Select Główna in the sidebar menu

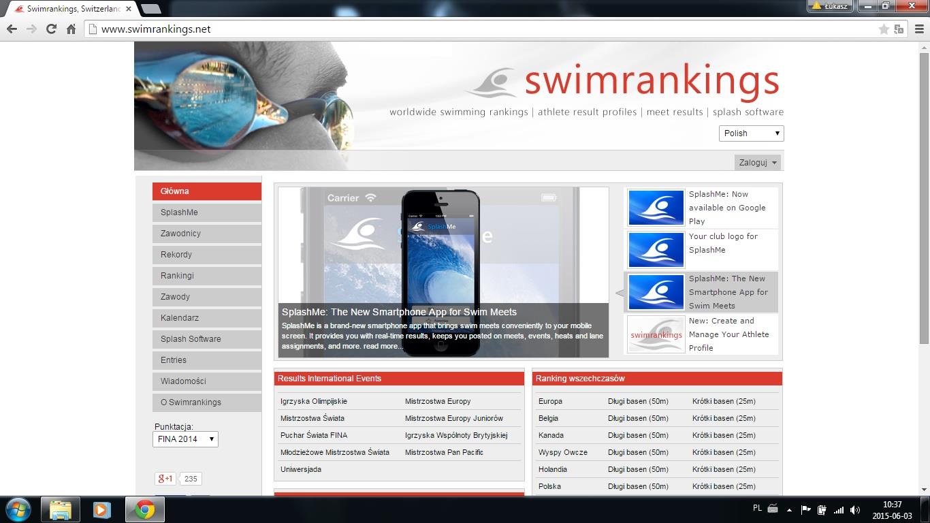(x=207, y=191)
